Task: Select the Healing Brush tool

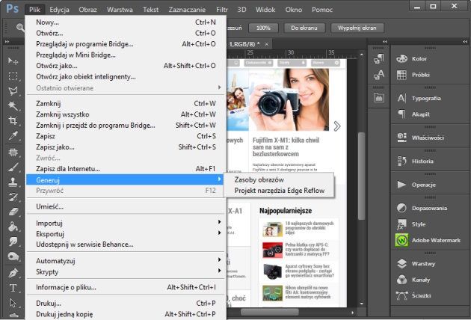Action: click(13, 153)
